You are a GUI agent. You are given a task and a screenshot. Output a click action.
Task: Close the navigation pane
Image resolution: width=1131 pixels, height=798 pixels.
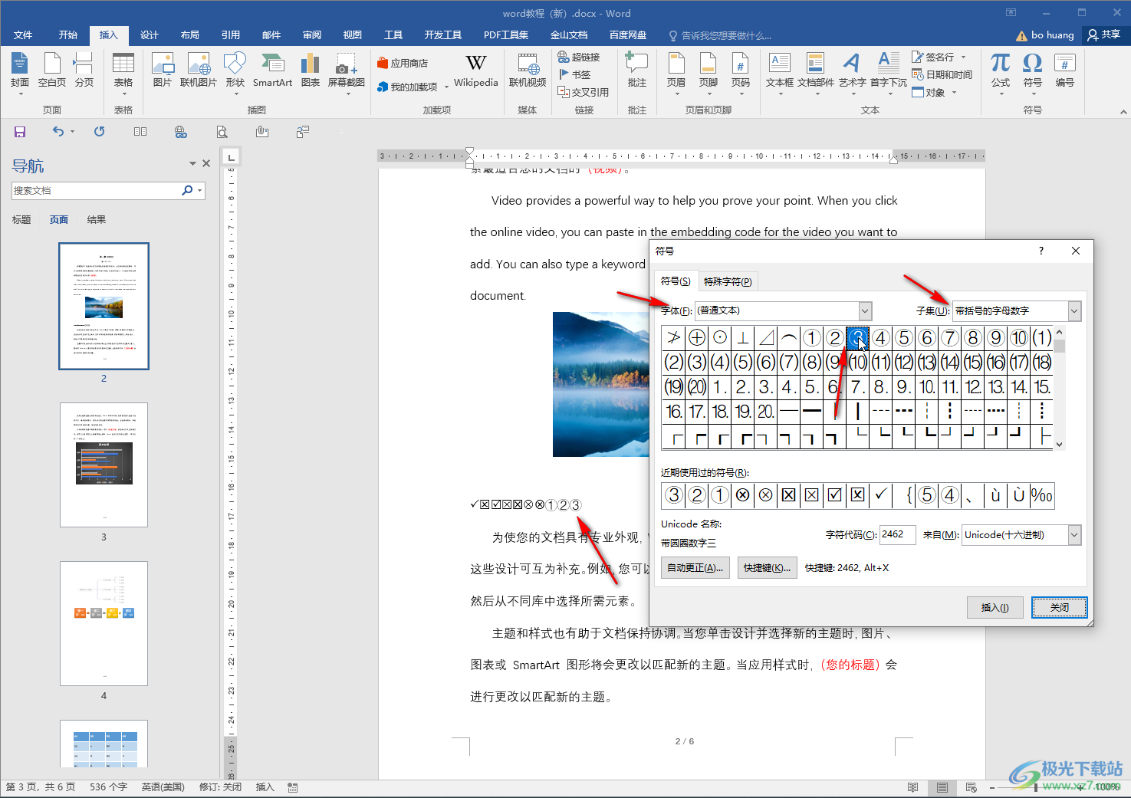206,163
